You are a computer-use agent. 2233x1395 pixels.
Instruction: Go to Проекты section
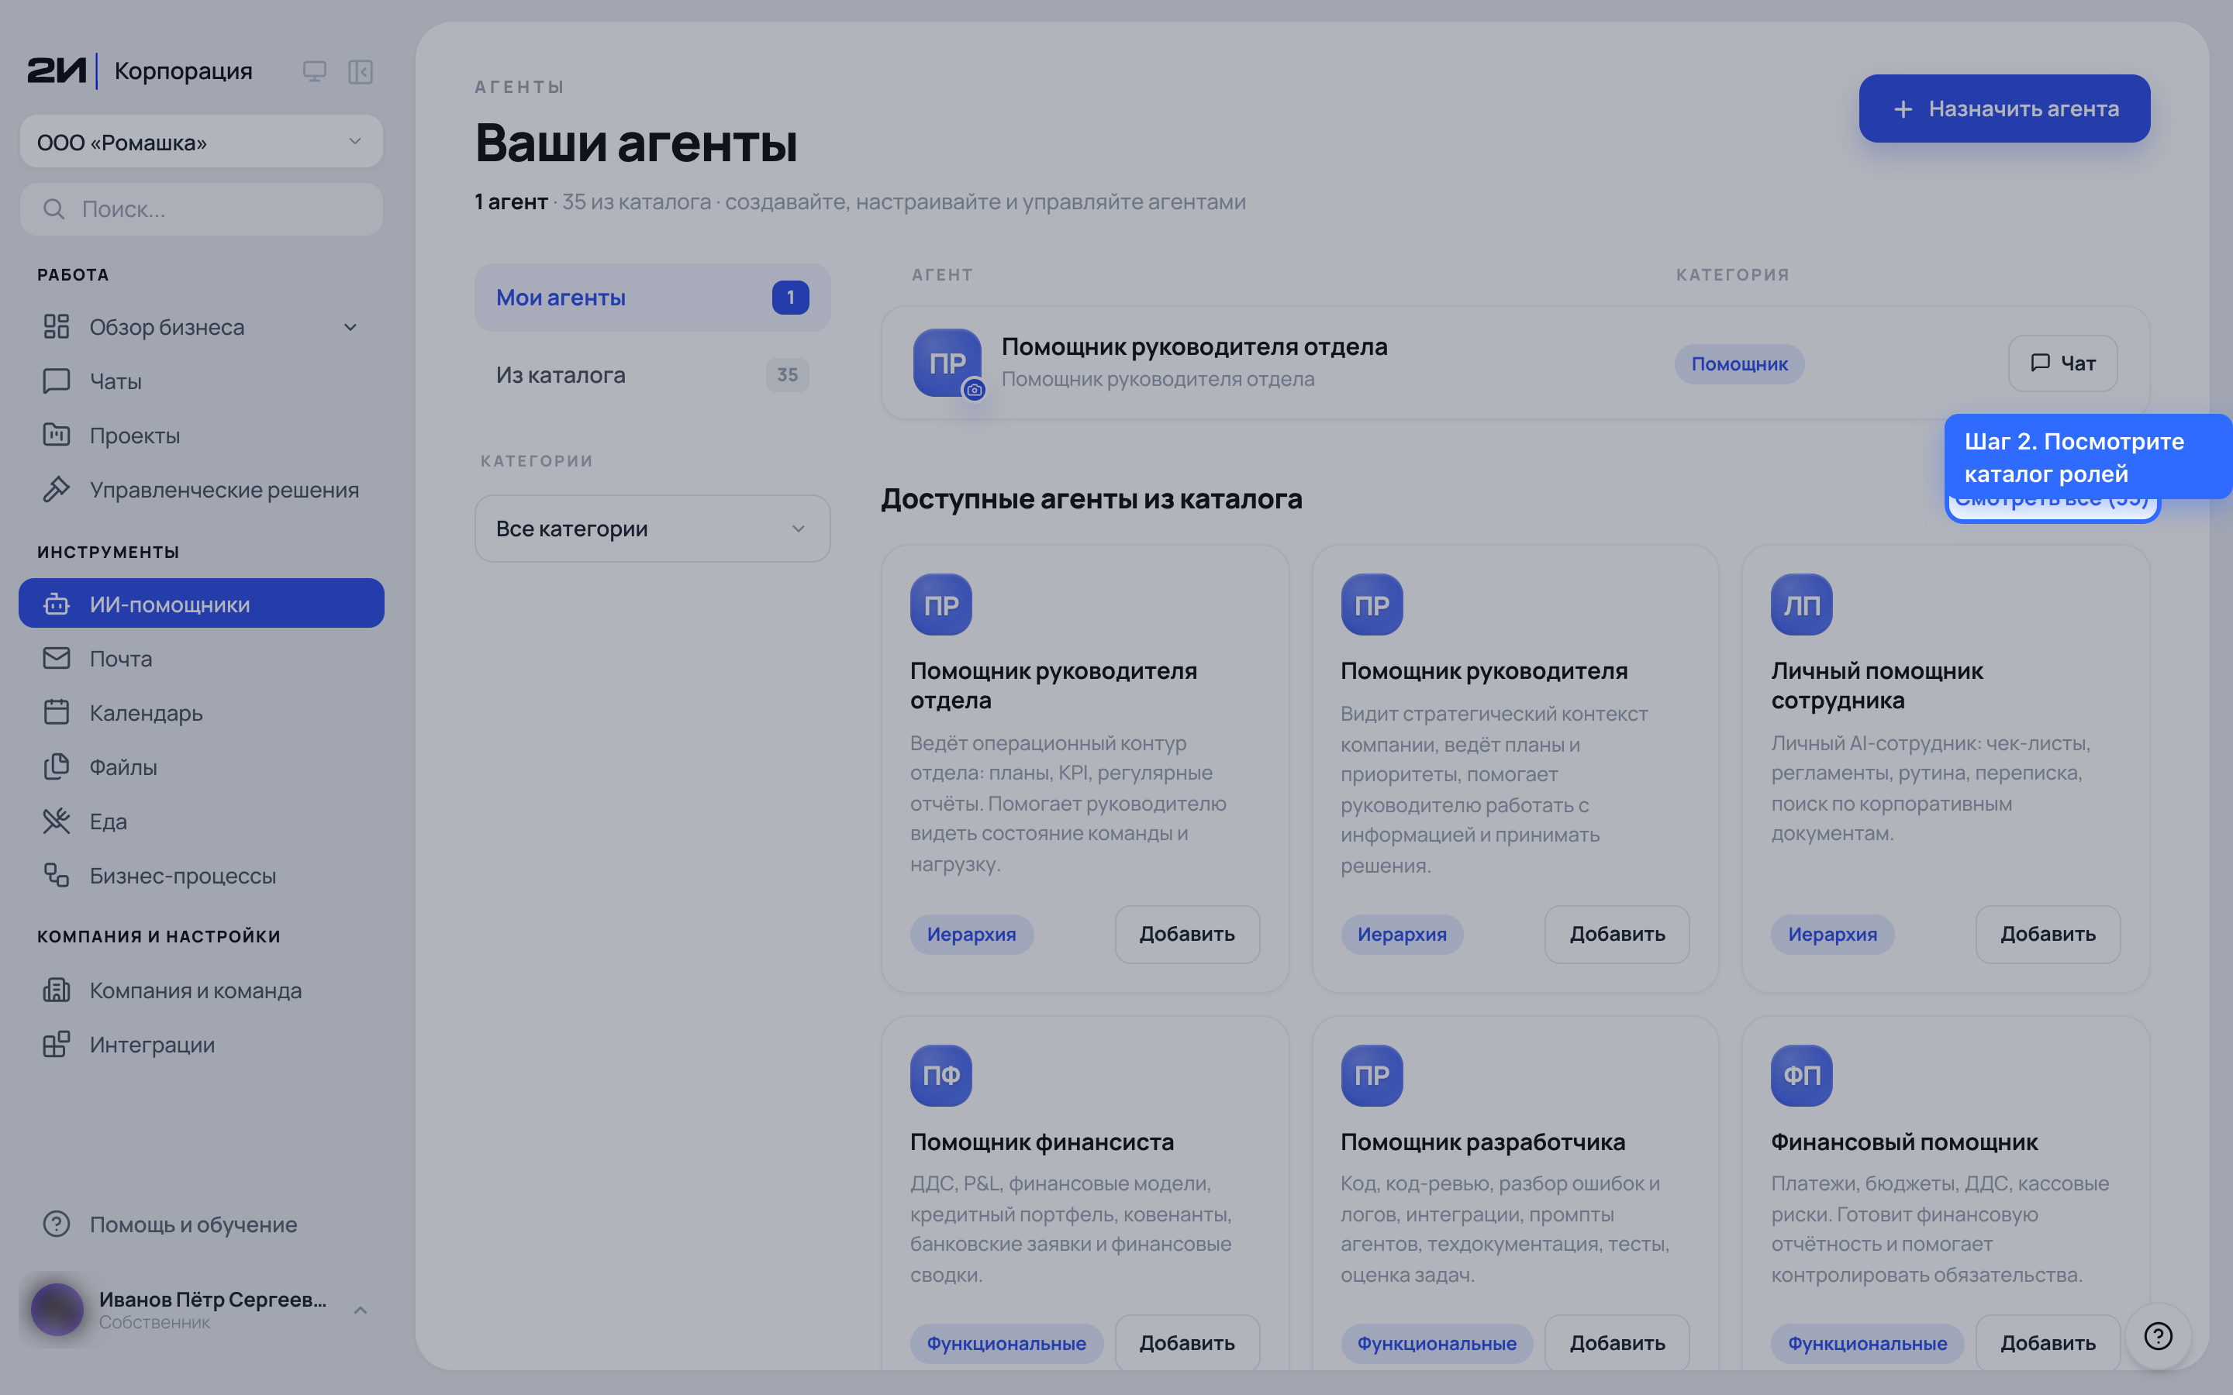(201, 436)
